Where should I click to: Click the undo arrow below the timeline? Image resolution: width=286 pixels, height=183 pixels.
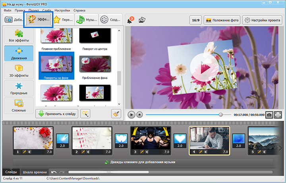click(x=54, y=172)
